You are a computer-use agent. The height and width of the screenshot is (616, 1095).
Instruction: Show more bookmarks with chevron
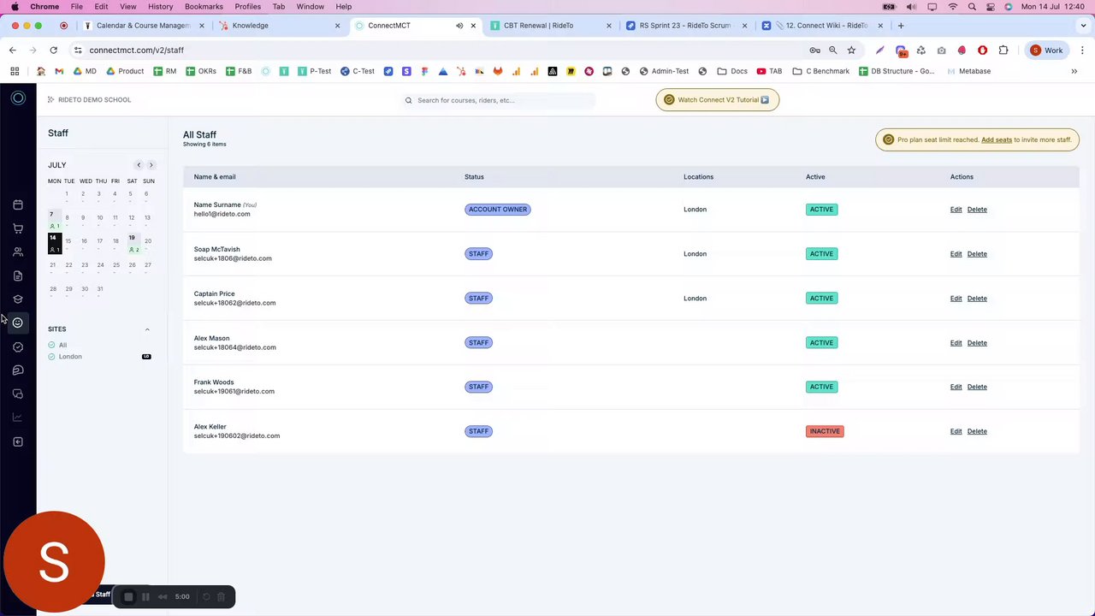1074,71
